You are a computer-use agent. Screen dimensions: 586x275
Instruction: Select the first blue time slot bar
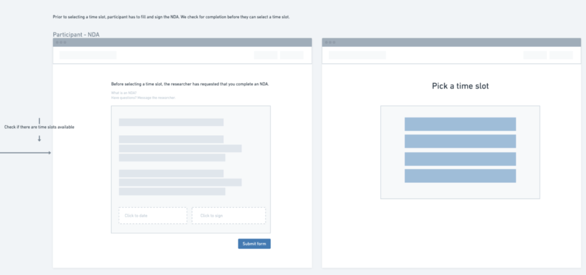460,124
